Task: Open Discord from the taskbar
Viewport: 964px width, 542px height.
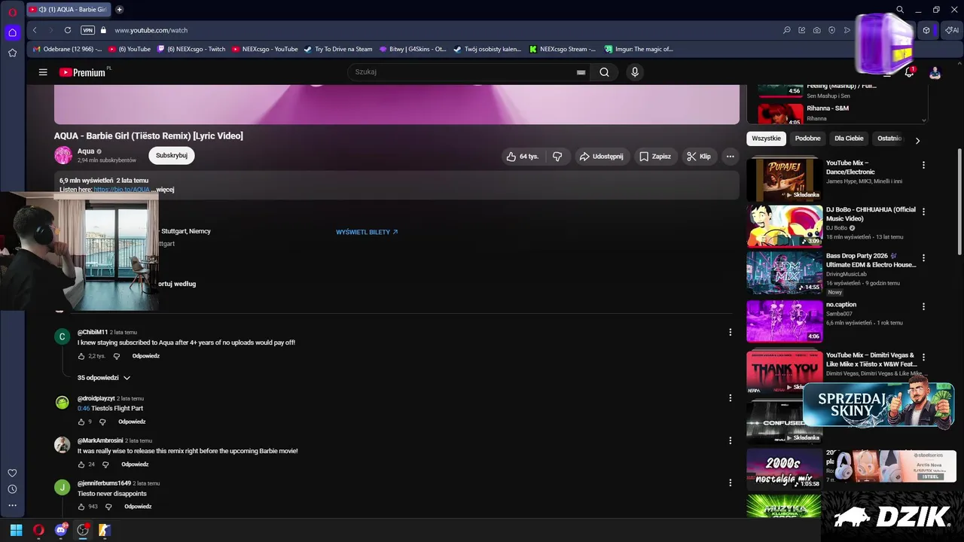Action: pos(61,530)
